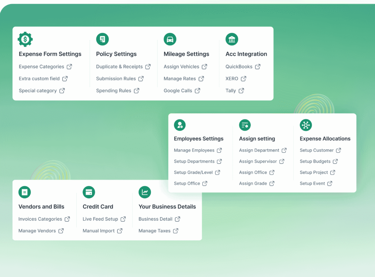Click external-link icon beside Setup Budgets

tap(335, 162)
